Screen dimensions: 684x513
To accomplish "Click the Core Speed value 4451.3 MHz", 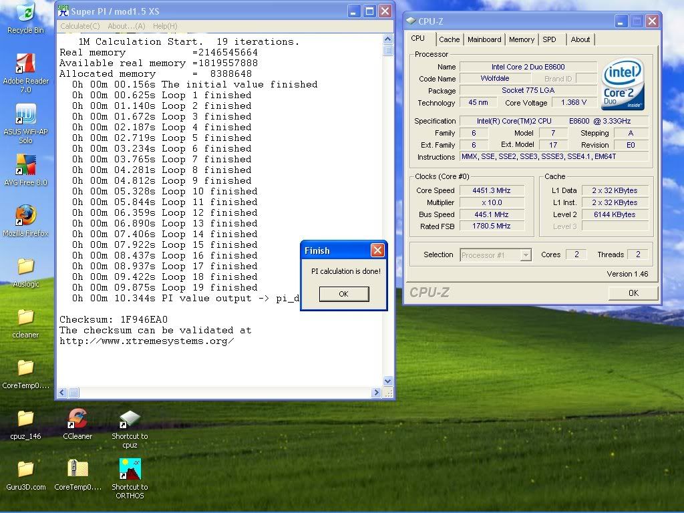I will tap(492, 190).
